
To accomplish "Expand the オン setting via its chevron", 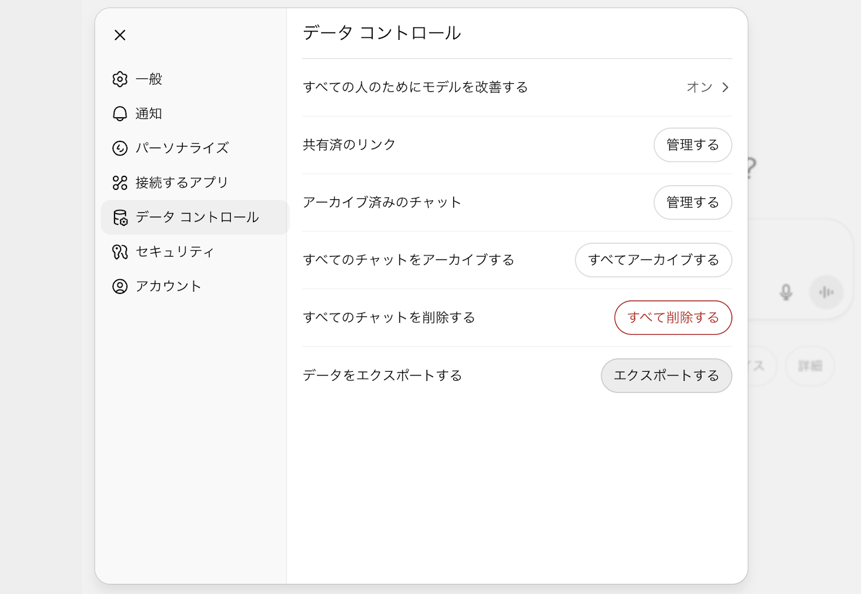I will [725, 87].
